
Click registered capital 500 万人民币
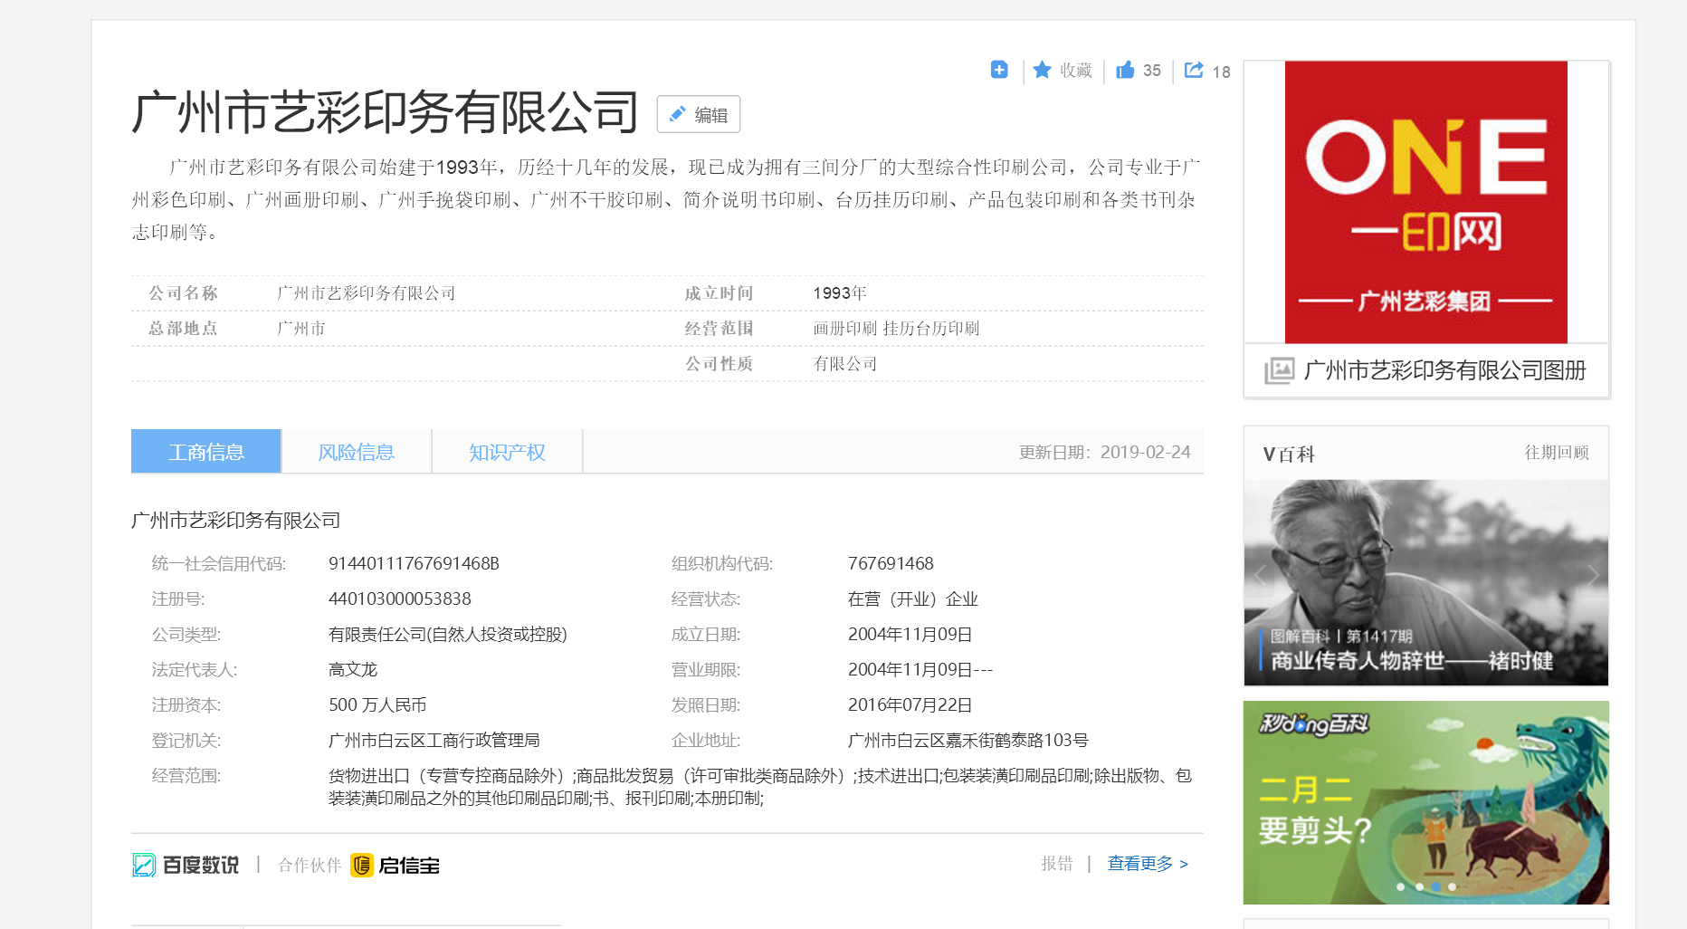[377, 704]
